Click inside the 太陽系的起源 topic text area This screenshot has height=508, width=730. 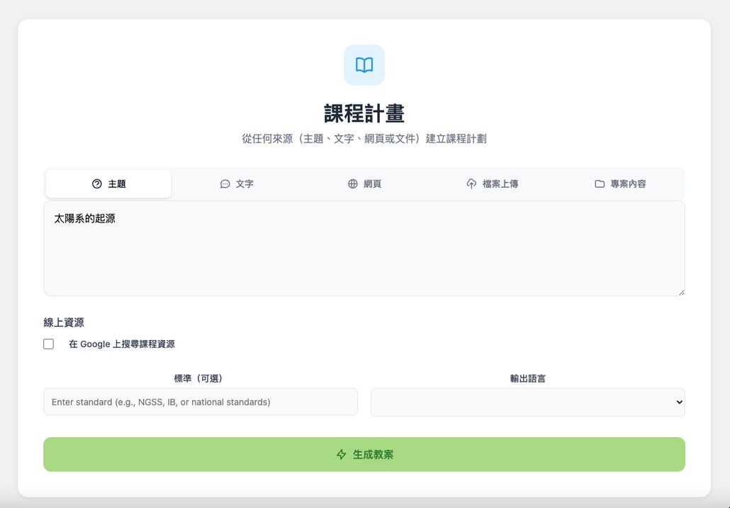[364, 248]
